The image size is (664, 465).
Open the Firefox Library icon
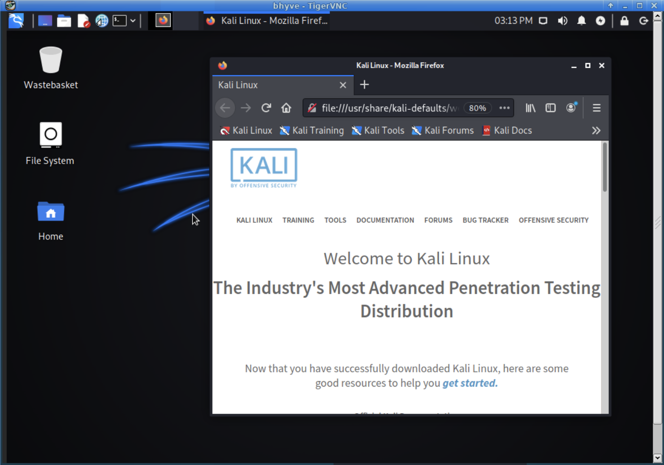(x=530, y=108)
